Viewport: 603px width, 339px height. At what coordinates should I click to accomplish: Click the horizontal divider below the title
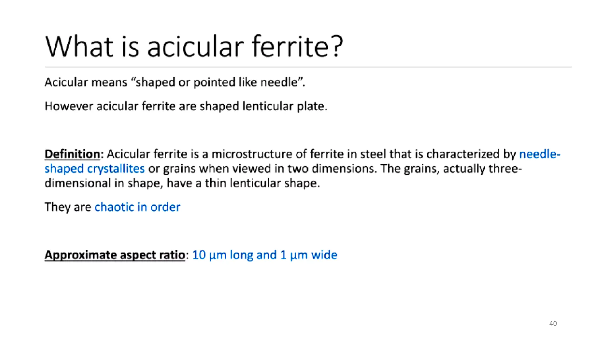coord(308,67)
